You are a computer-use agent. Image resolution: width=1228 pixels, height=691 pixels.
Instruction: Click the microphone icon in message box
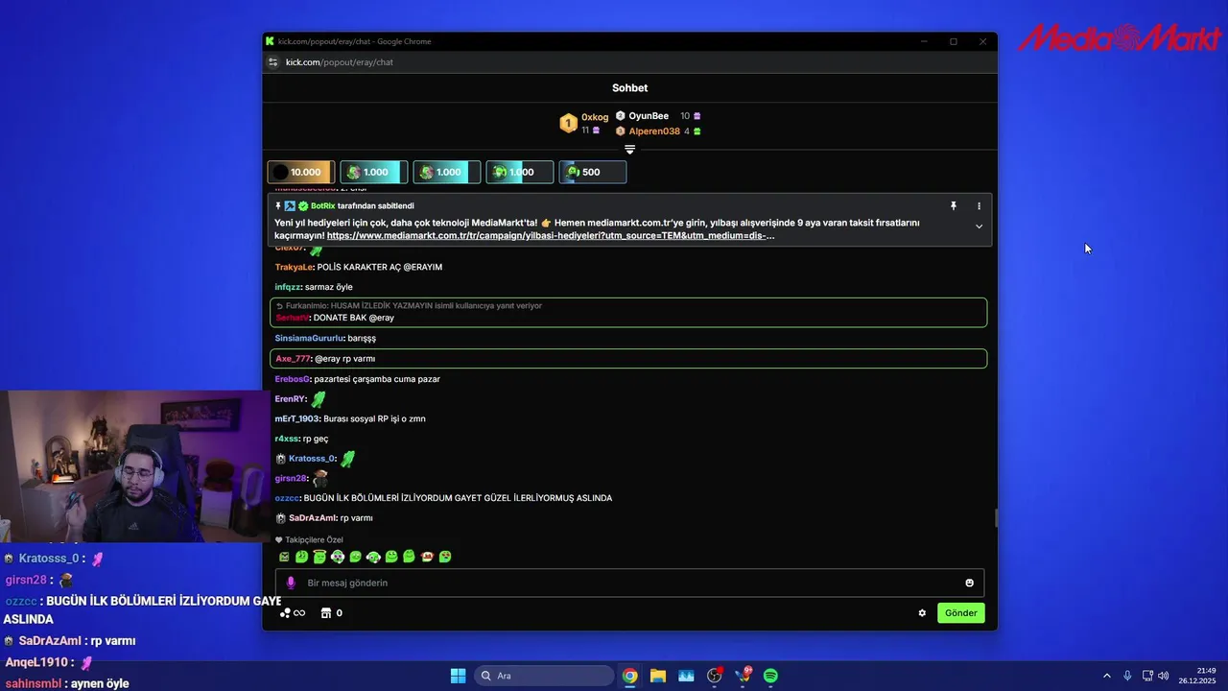291,583
